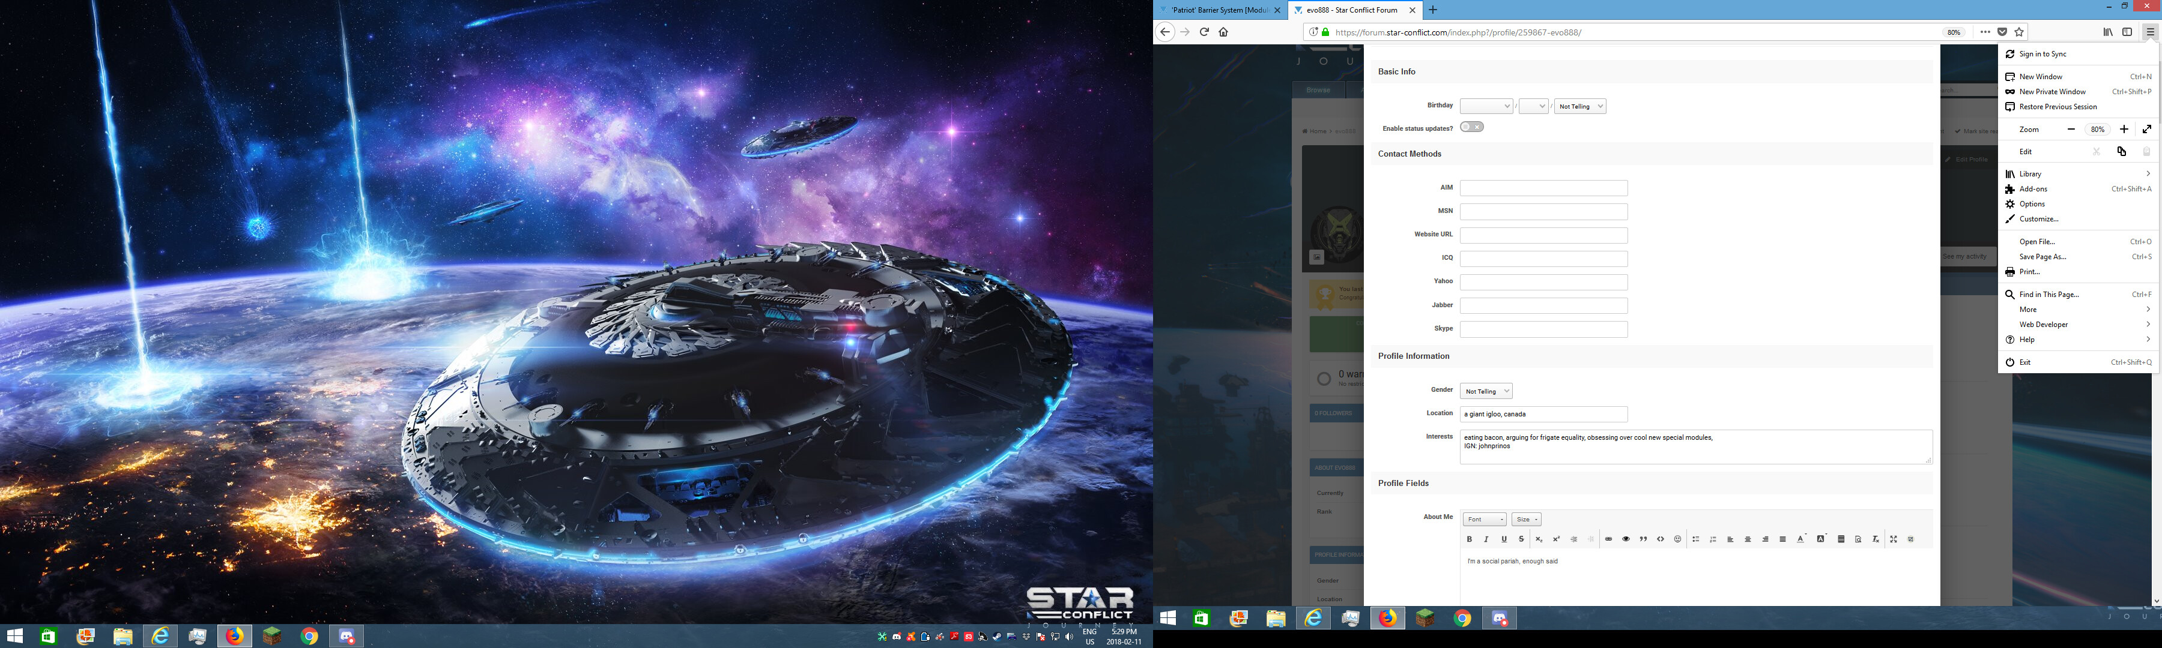
Task: Click the spoiler eye icon in the editor
Action: tap(1626, 539)
